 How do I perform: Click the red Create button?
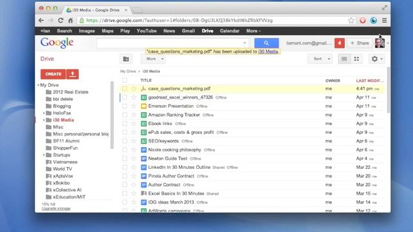(53, 74)
